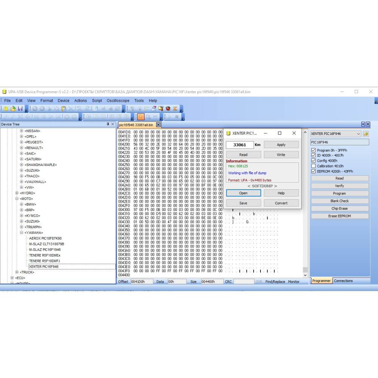The height and width of the screenshot is (378, 378).
Task: Toggle Program 0h - 3FFFh checkbox
Action: pyautogui.click(x=313, y=150)
